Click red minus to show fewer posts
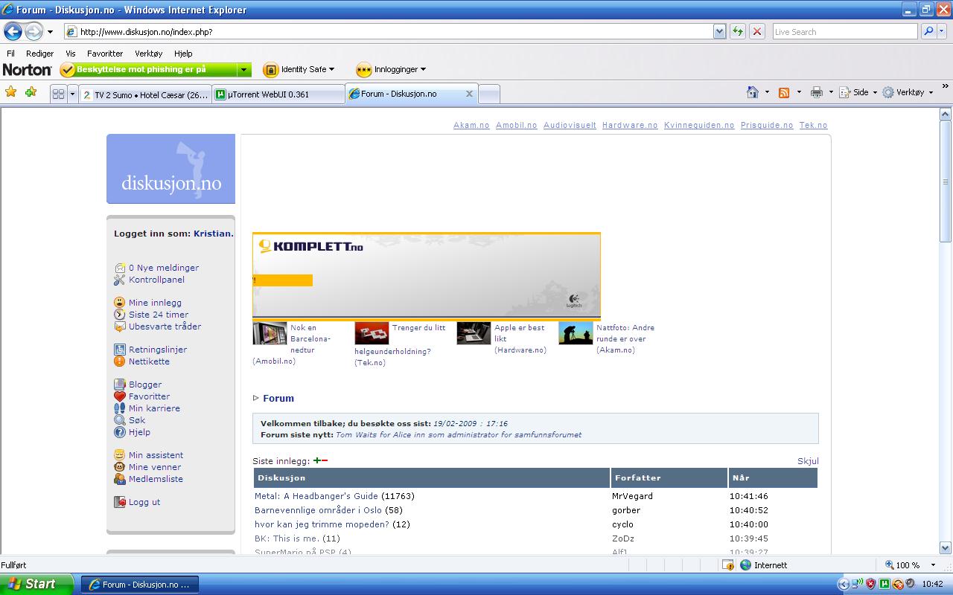Screen dimensions: 953x595 pos(325,460)
